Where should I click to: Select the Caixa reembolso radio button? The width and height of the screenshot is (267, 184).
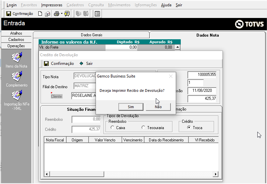coord(112,127)
